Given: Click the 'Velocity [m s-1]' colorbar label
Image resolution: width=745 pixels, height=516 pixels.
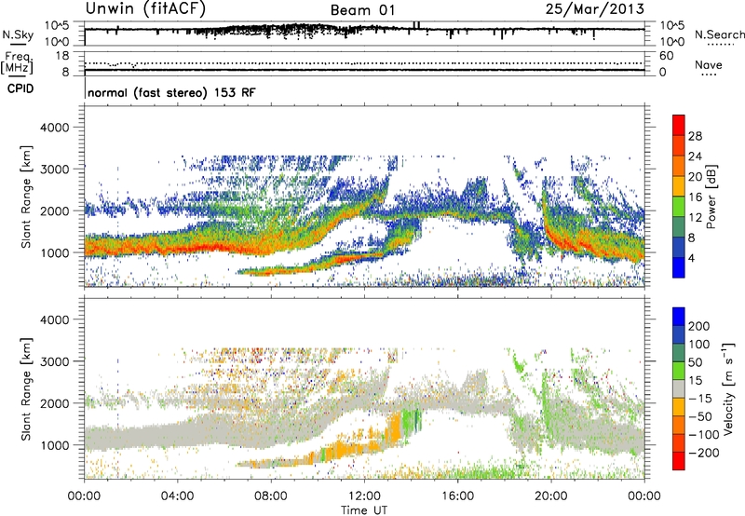Looking at the screenshot, I should pos(728,388).
